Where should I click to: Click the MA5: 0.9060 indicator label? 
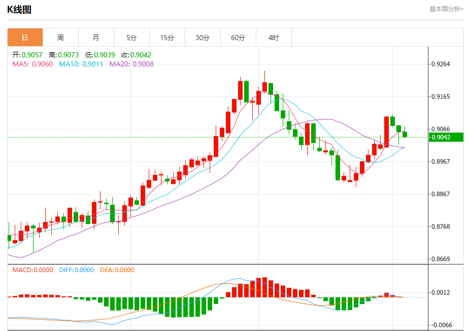32,64
